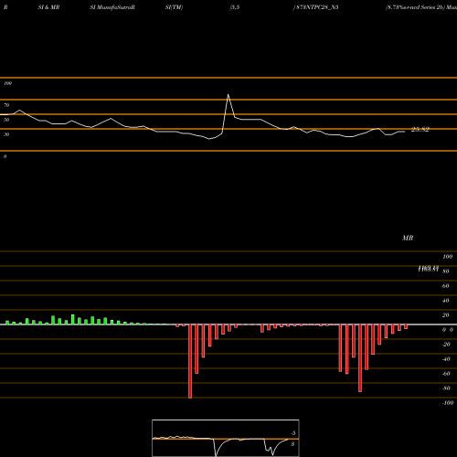Click the mini overview chart thumbnail
This screenshot has height=457, width=457.
pos(226,438)
